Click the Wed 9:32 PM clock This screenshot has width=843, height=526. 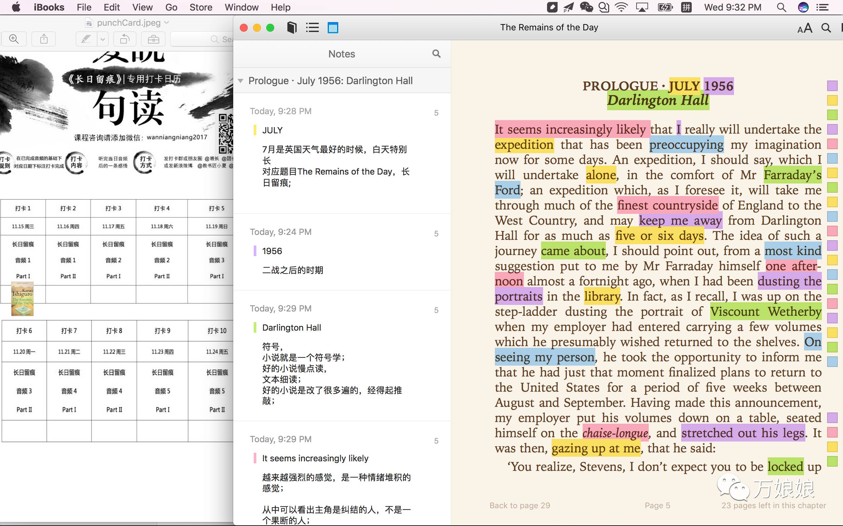tap(733, 7)
